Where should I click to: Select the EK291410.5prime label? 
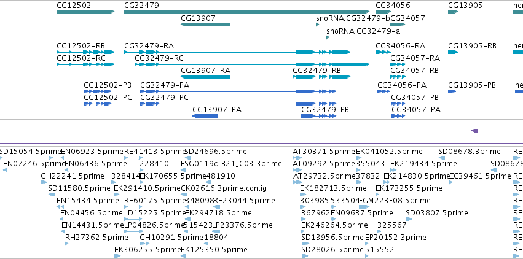pos(147,188)
